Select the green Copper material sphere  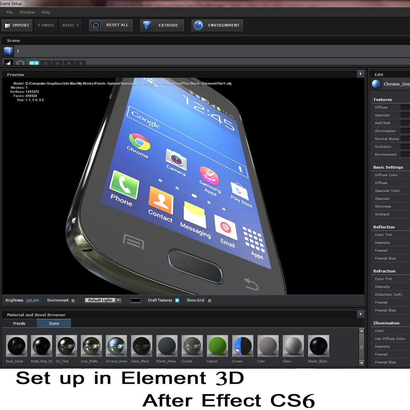217,346
